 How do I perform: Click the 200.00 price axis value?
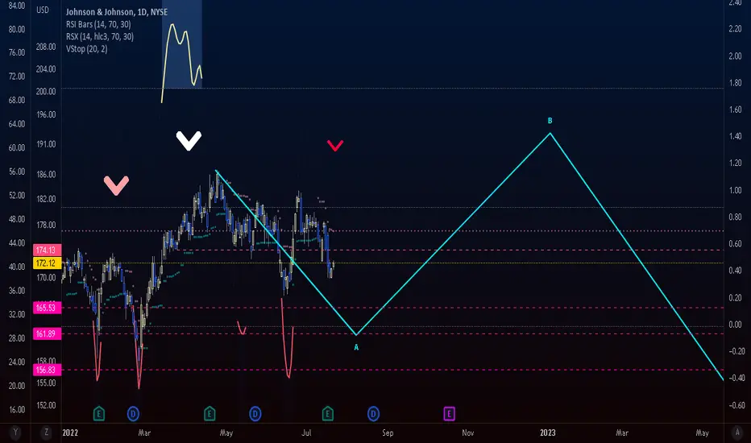46,92
